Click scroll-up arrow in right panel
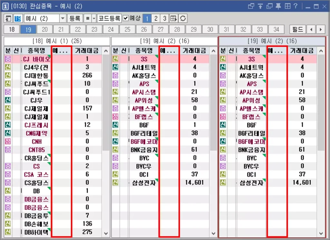This screenshot has width=330, height=240. 321,51
